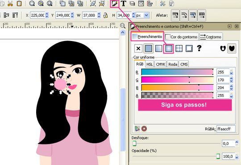Click the raise selection to top icon
This screenshot has width=241, height=165.
(15, 15)
